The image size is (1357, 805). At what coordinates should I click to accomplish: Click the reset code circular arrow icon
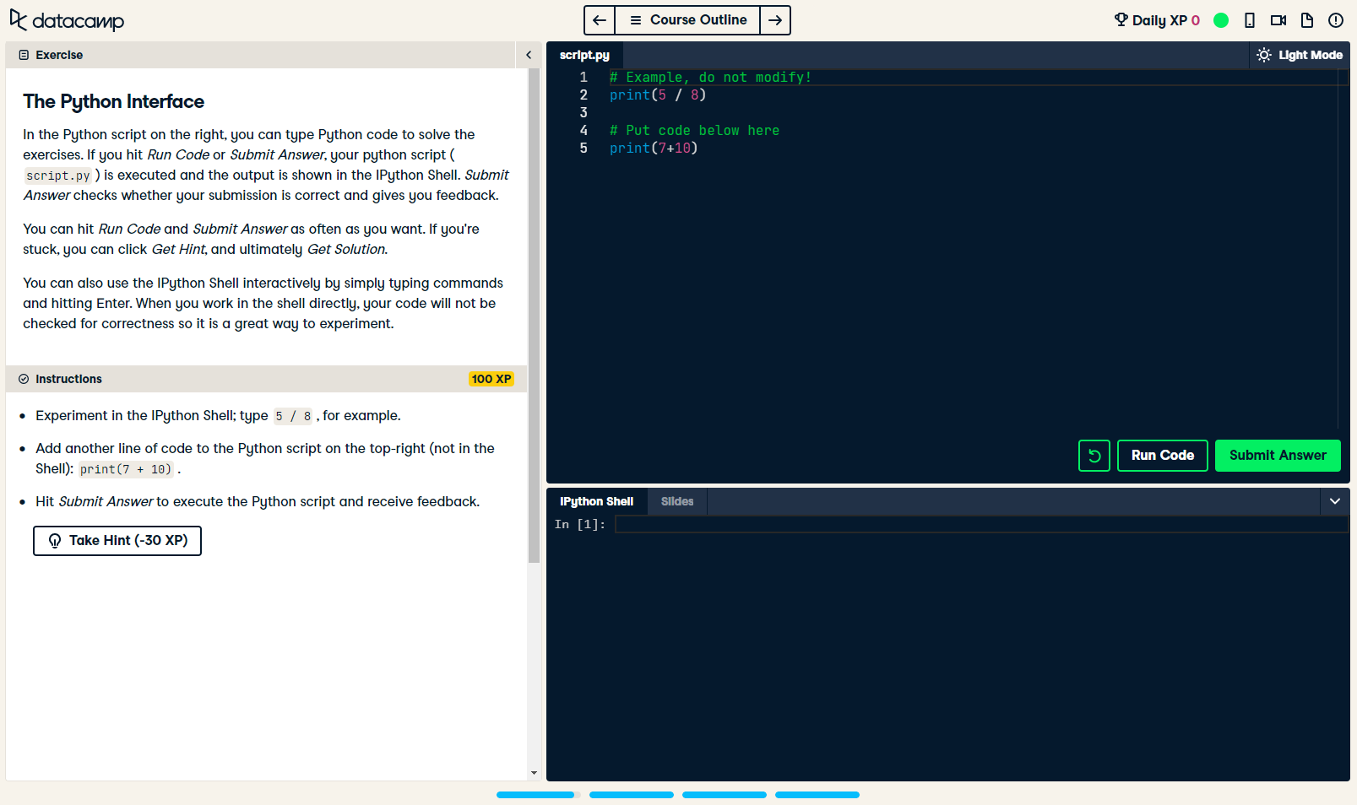1094,456
